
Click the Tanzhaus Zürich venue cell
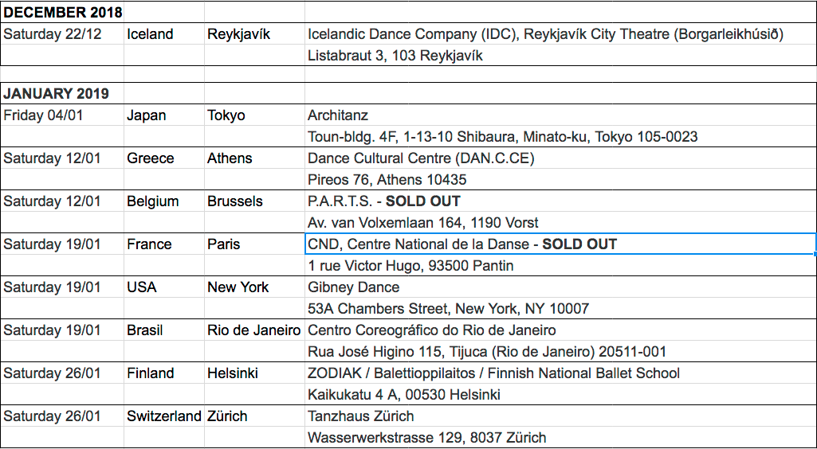point(560,416)
